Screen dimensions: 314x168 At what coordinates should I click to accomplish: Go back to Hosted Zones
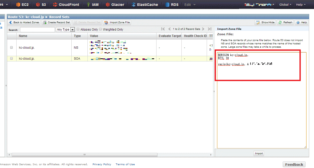pyautogui.click(x=24, y=22)
